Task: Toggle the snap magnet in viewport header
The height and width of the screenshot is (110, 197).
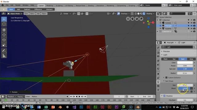Action: [79, 13]
